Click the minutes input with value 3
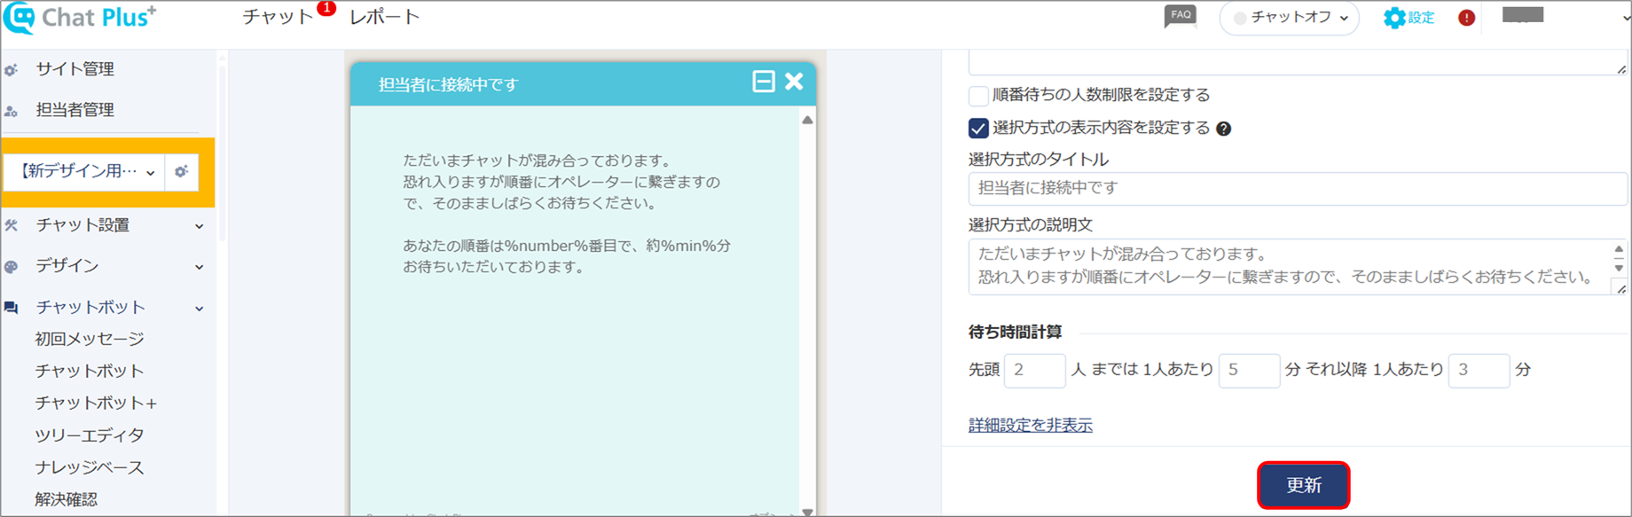Screen dimensions: 1632x517 click(x=1479, y=370)
